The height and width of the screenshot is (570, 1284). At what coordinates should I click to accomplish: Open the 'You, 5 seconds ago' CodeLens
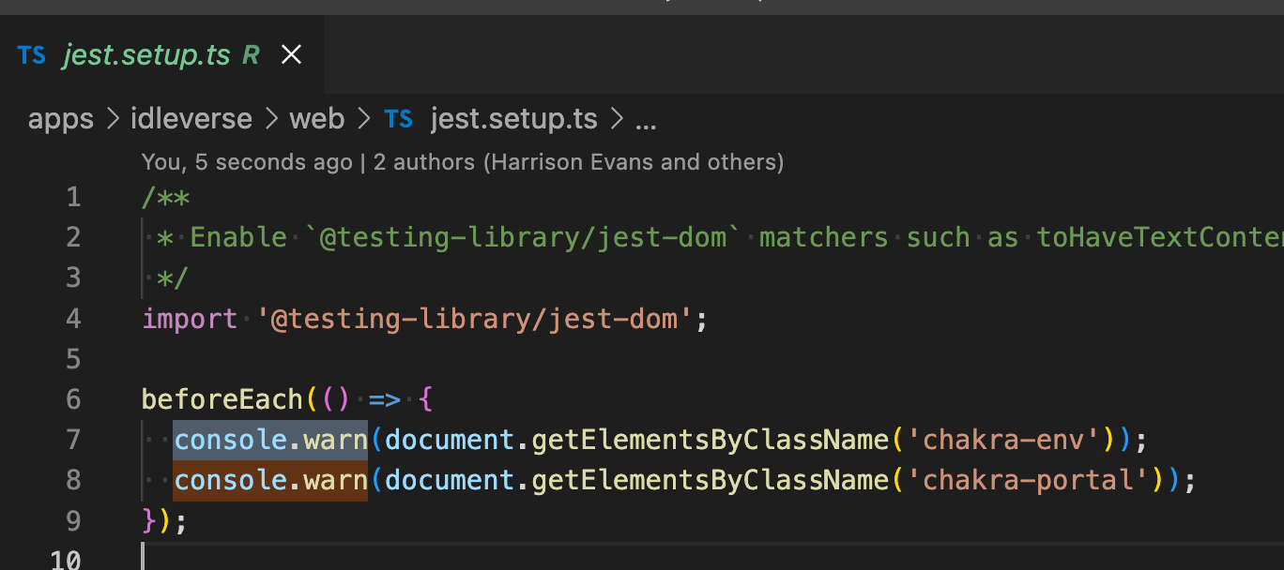(247, 162)
